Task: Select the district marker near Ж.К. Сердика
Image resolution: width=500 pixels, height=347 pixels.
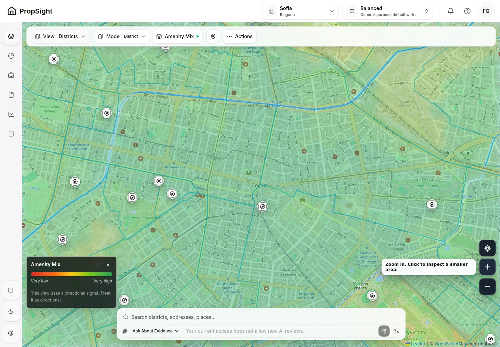Action: 62,239
